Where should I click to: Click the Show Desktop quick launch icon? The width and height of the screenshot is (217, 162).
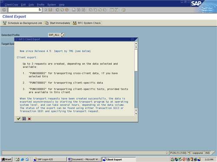point(17,159)
